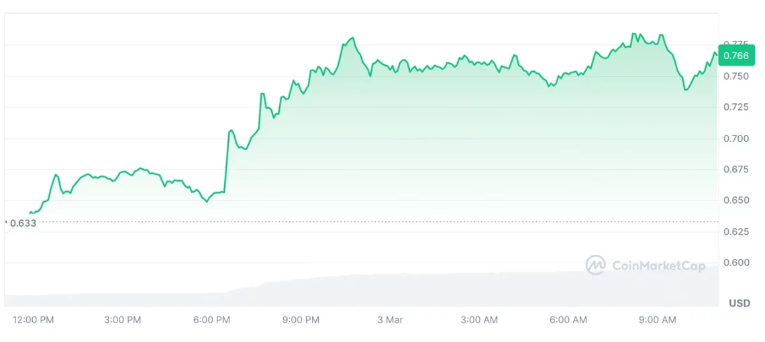The height and width of the screenshot is (342, 765).
Task: Select the 9:00 PM time label
Action: coord(301,321)
